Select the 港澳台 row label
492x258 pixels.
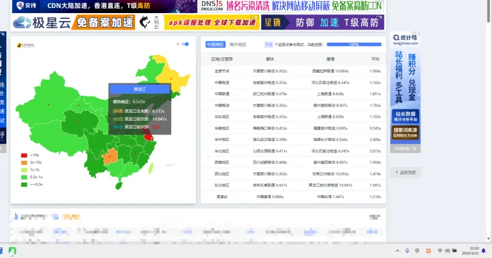(x=222, y=197)
